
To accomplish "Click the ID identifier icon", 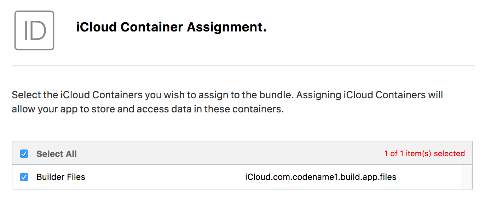I will point(34,30).
